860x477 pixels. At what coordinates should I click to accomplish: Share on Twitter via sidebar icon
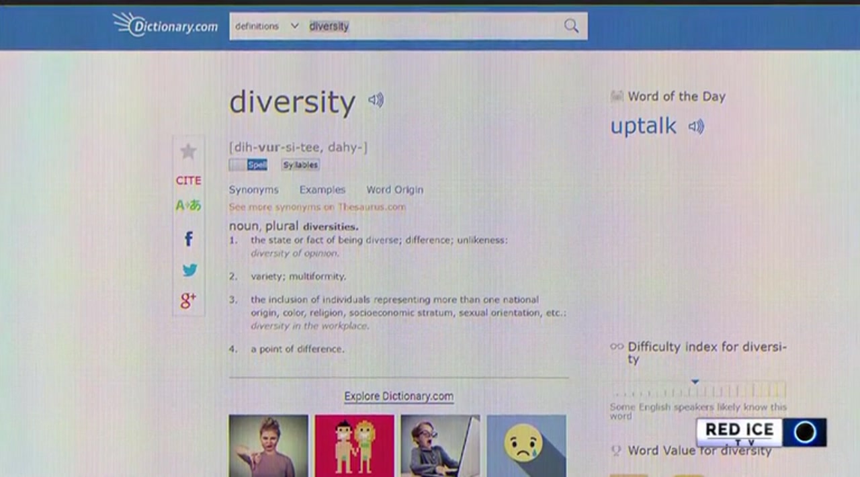click(189, 270)
